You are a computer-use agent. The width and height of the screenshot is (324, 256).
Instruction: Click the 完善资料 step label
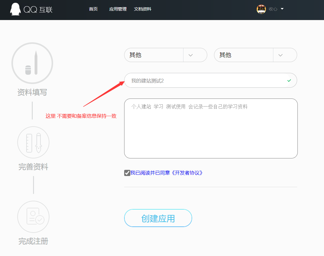coord(33,167)
